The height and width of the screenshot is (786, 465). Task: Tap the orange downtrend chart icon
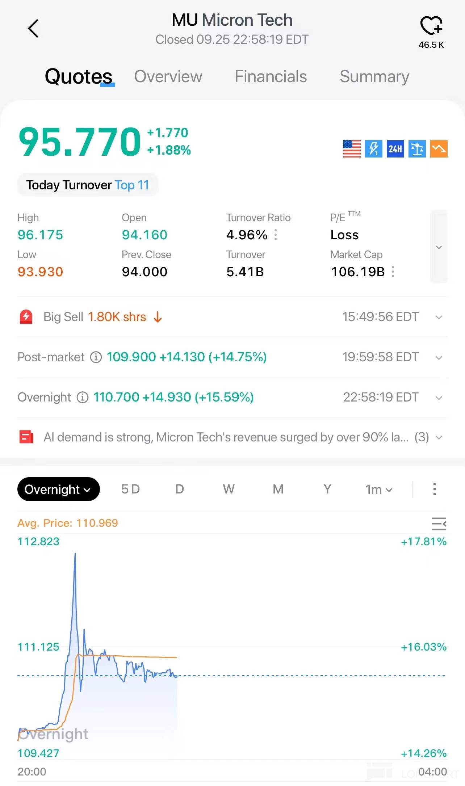(439, 149)
